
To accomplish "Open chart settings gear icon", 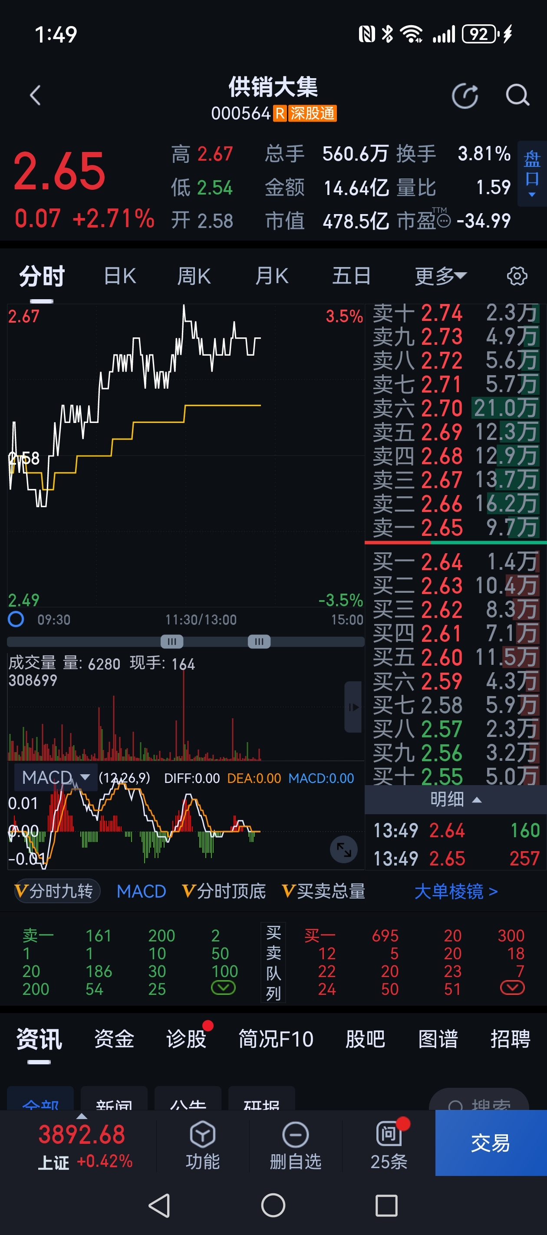I will (517, 276).
